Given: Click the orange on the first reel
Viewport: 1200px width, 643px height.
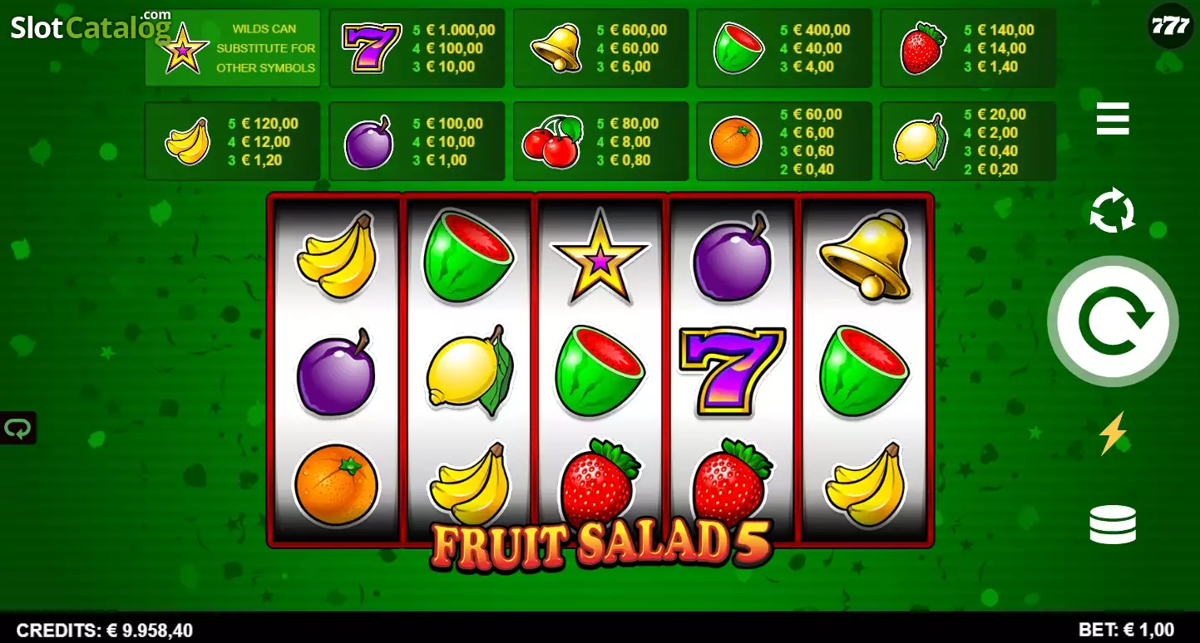Looking at the screenshot, I should (336, 484).
